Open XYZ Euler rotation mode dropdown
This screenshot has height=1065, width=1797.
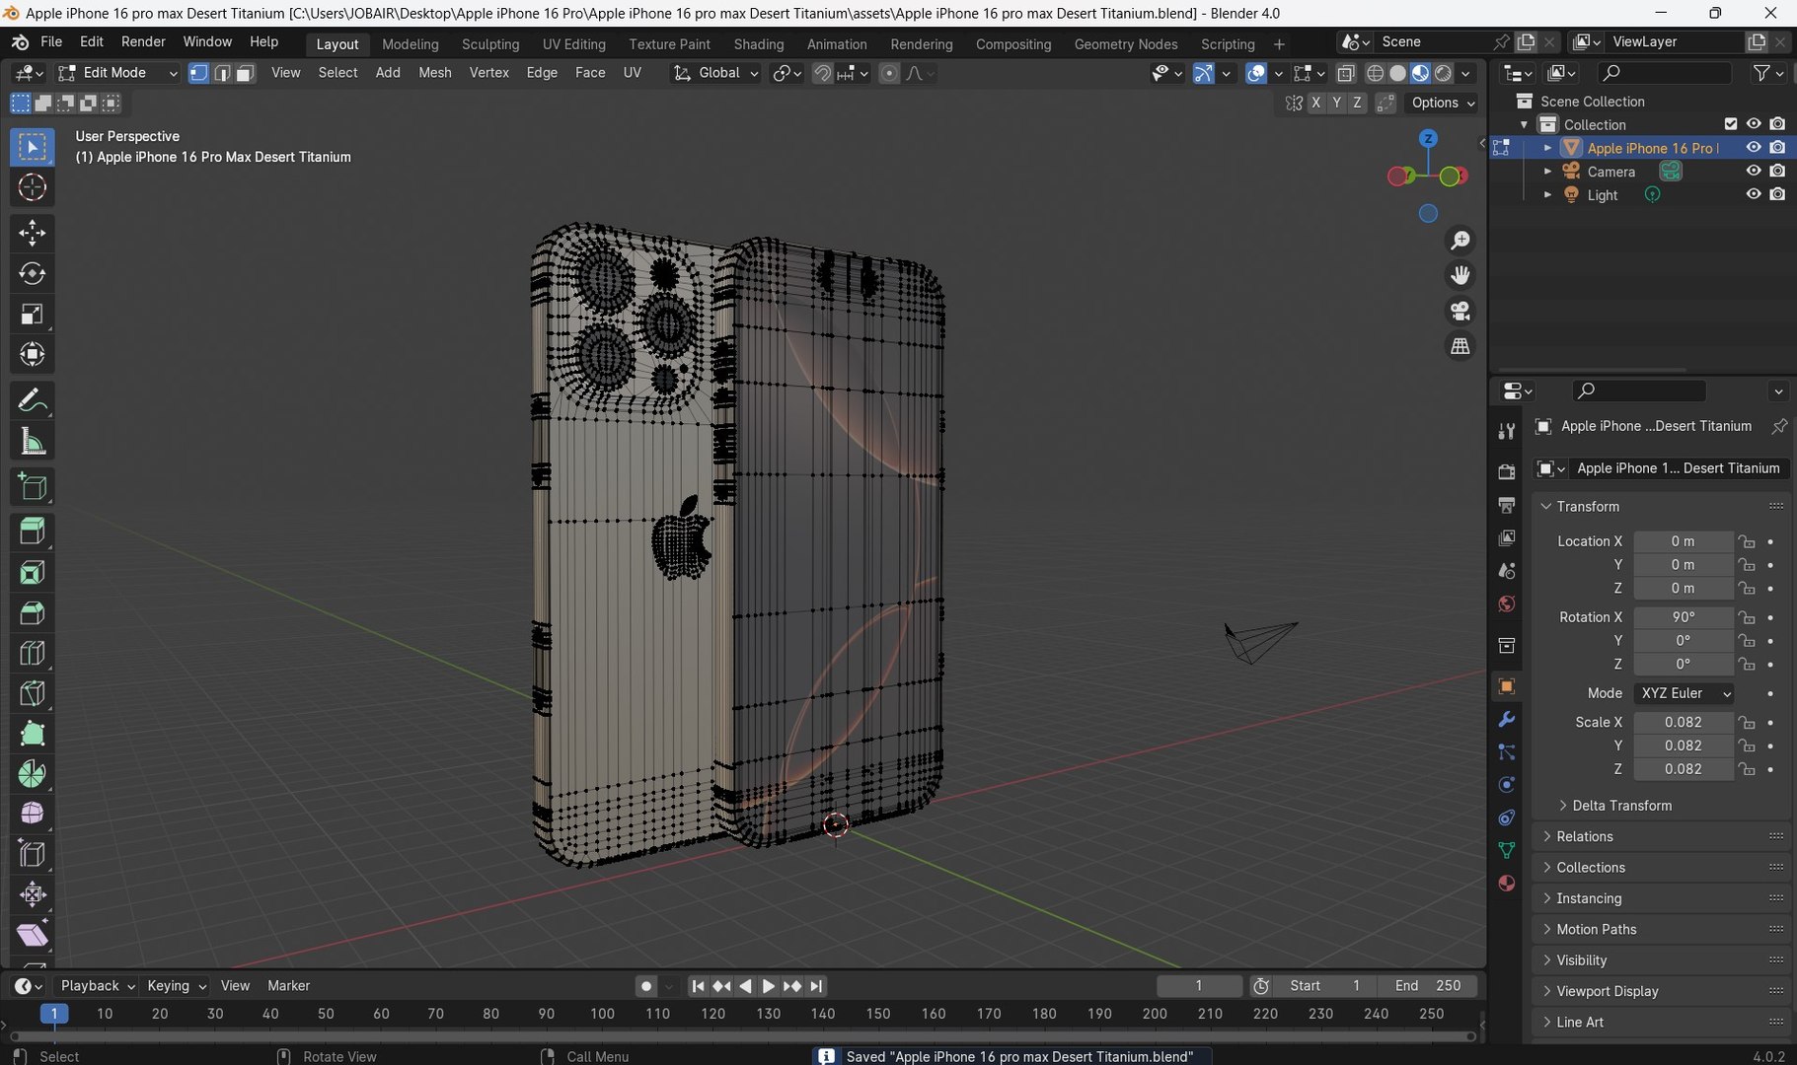pyautogui.click(x=1684, y=693)
